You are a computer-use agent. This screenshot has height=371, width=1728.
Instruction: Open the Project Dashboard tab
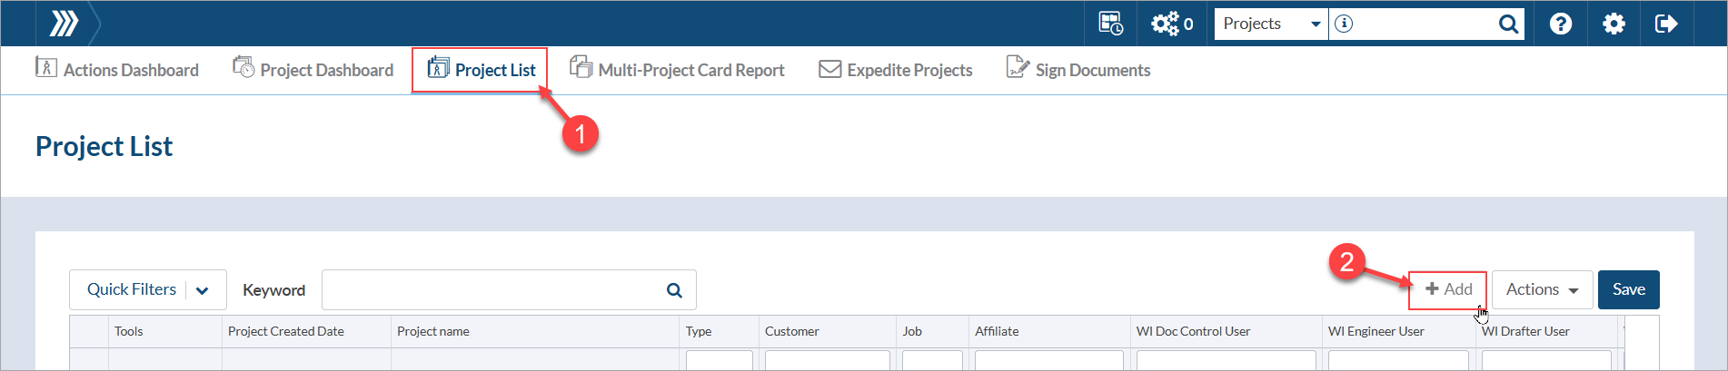[313, 70]
